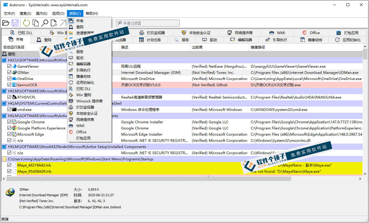Focus the 快速过滤器 filter box

147,23
